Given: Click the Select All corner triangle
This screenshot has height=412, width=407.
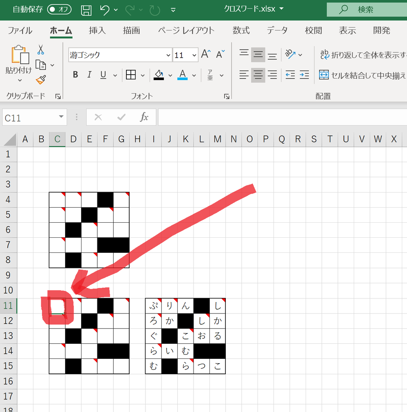Looking at the screenshot, I should pos(10,139).
